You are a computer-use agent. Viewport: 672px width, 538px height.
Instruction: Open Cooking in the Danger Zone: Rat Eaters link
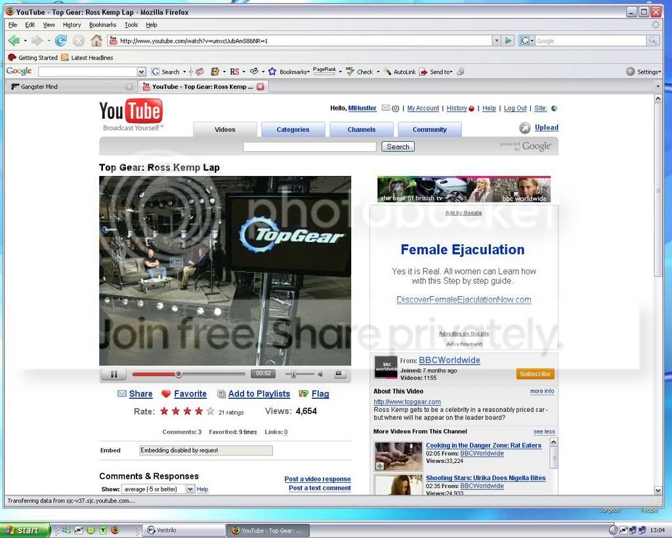click(x=484, y=445)
